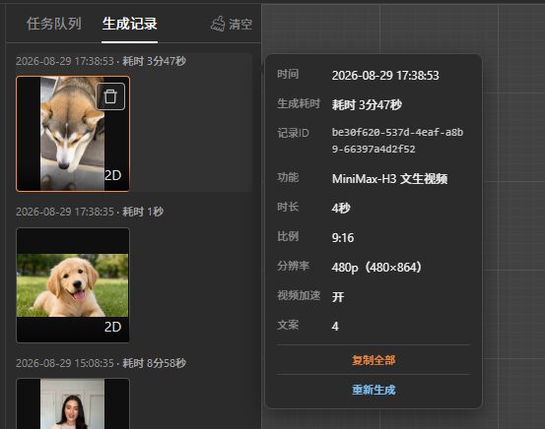Select the 生成记录 tab

(130, 24)
